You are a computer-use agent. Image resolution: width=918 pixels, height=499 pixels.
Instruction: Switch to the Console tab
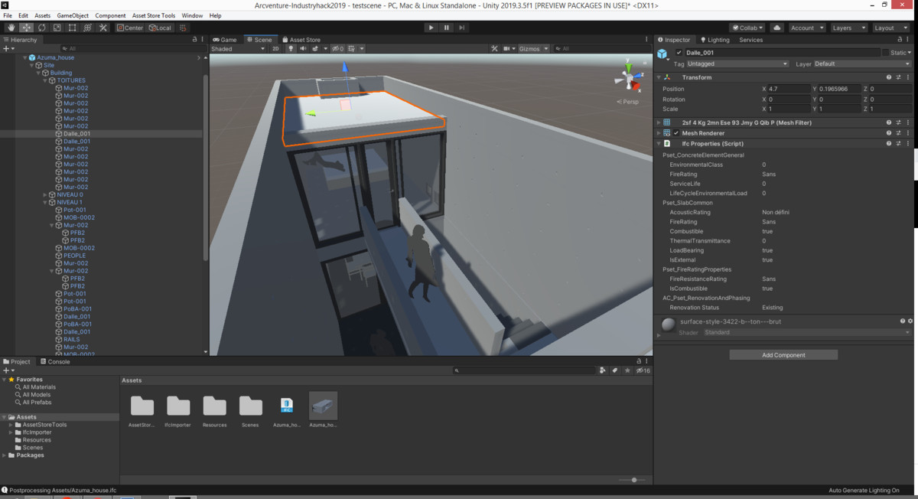[55, 362]
